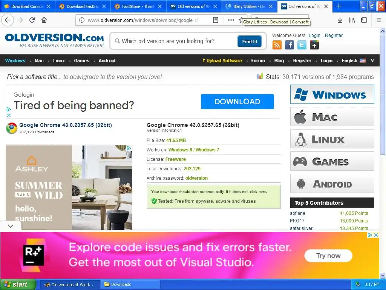Open the Ashley Summer Runs Wild ad
Viewport: 386px width, 290px height.
pyautogui.click(x=69, y=187)
